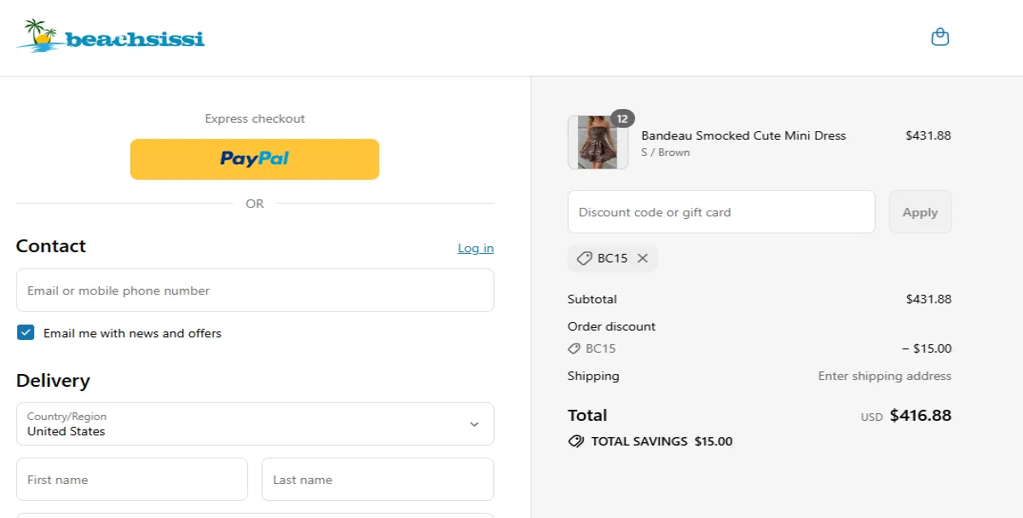The height and width of the screenshot is (518, 1023).
Task: Open the shopping cart bag icon
Action: (939, 37)
